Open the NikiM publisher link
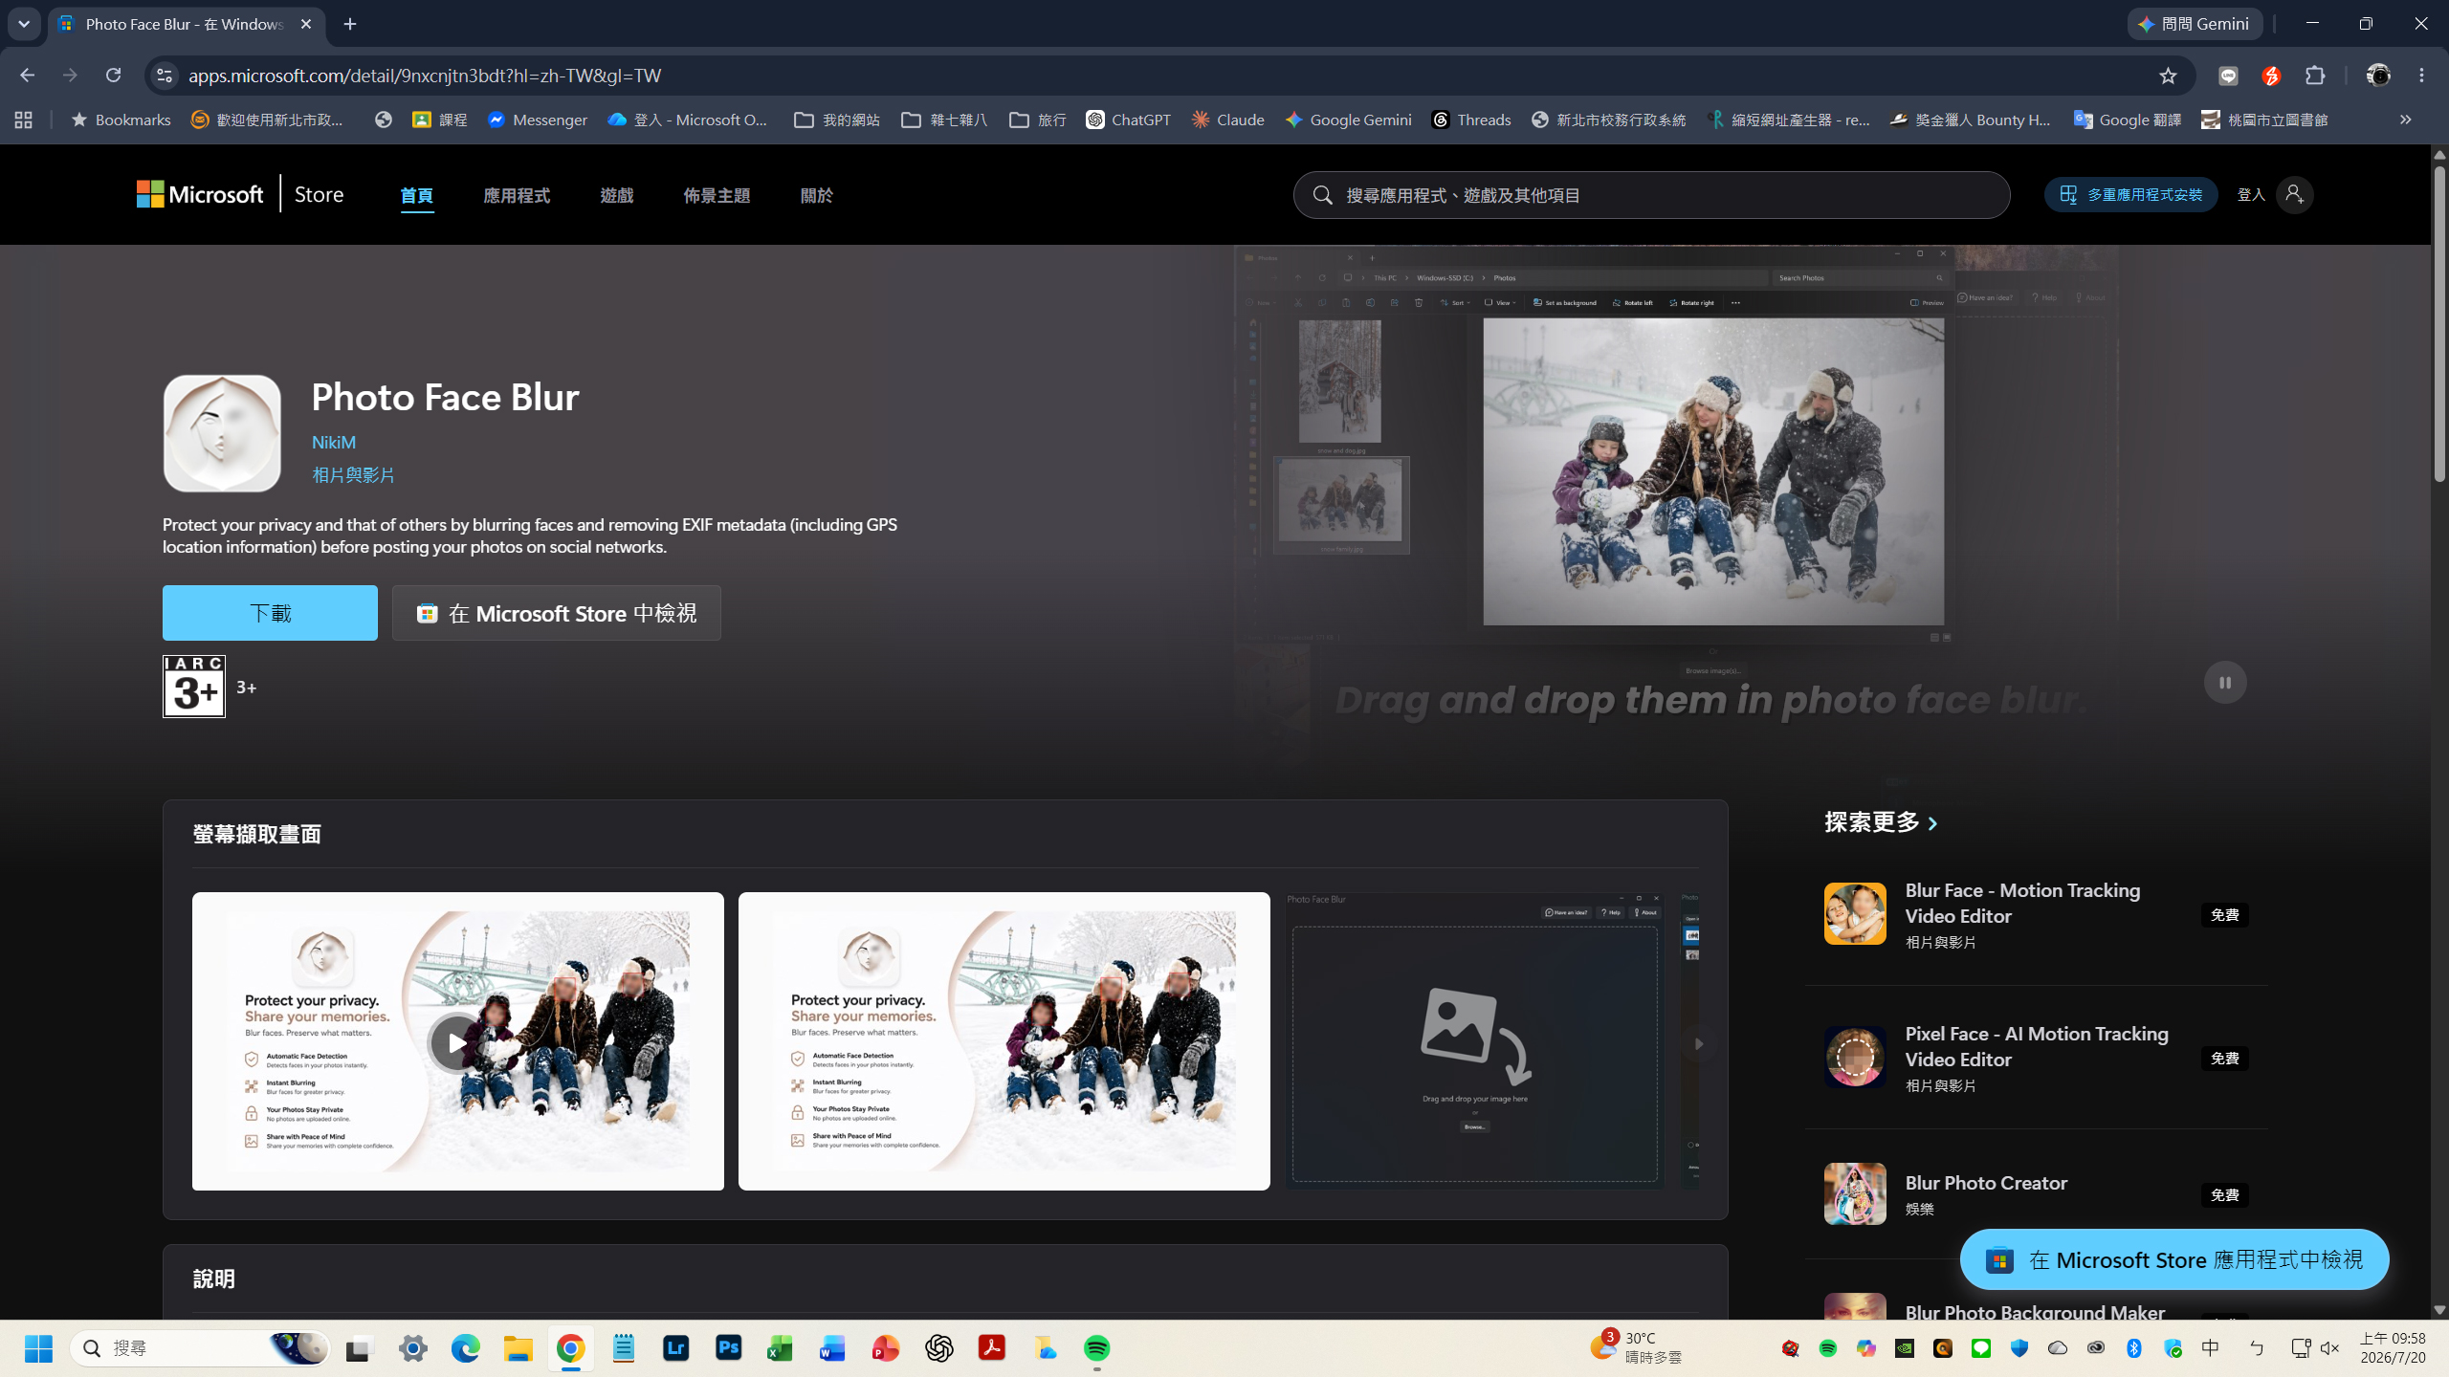2449x1377 pixels. point(334,443)
